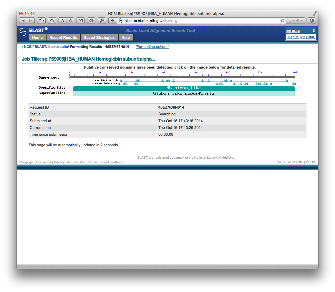This screenshot has height=292, width=335.
Task: Click the BLAST logo in the header
Action: pyautogui.click(x=34, y=30)
